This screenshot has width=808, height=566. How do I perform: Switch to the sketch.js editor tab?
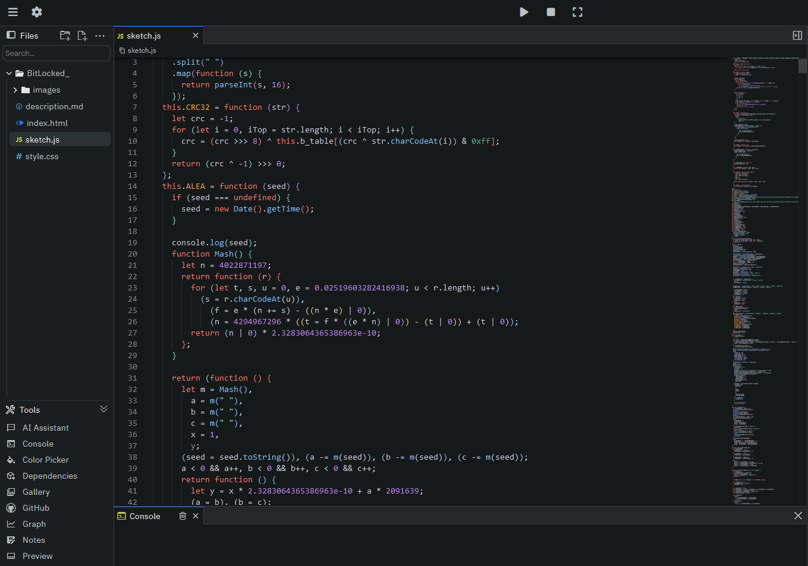click(144, 36)
